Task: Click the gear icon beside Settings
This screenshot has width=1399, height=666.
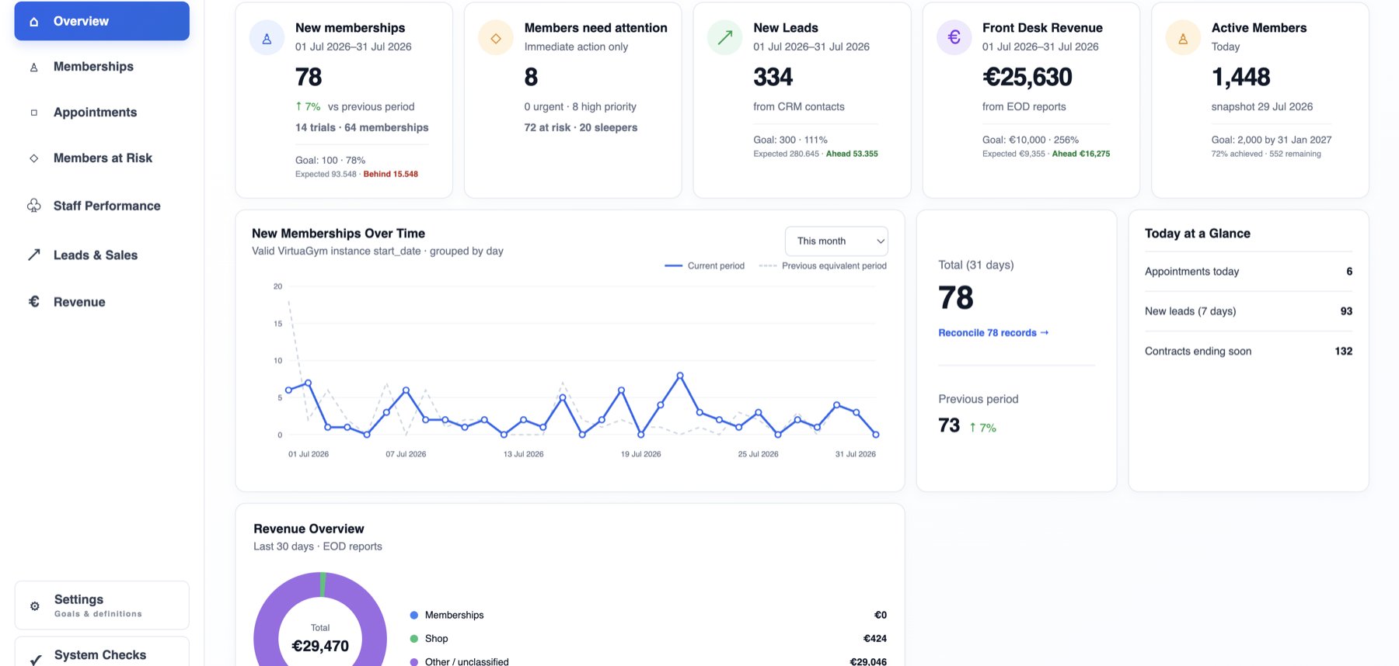Action: coord(35,606)
